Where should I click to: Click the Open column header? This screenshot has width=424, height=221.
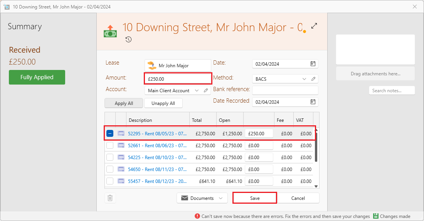[x=230, y=120]
